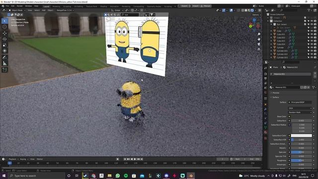Open the timeline Playback menu
This screenshot has height=179, width=318.
13,159
